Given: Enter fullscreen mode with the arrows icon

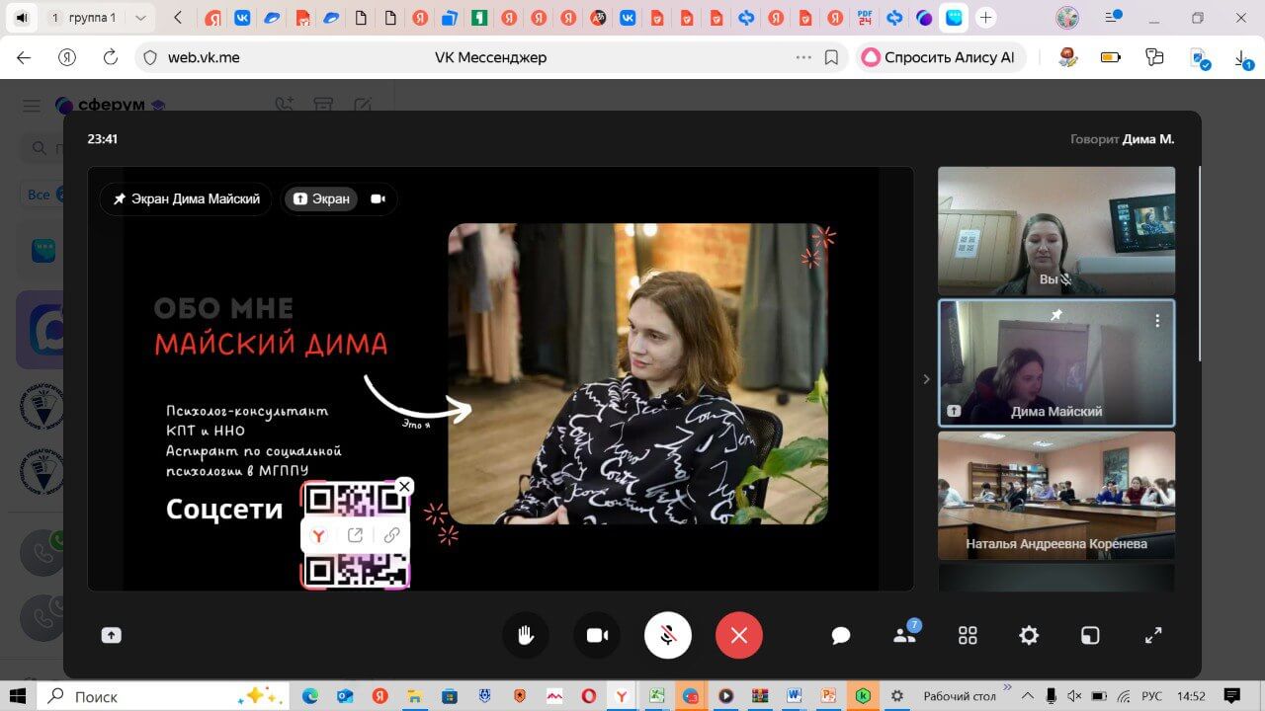Looking at the screenshot, I should point(1153,636).
